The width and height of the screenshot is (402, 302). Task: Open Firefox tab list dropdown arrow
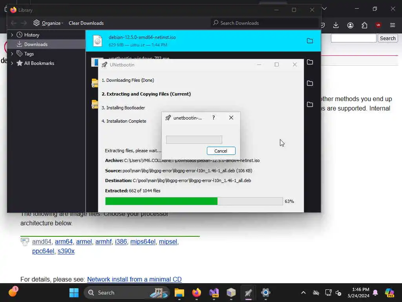[324, 9]
